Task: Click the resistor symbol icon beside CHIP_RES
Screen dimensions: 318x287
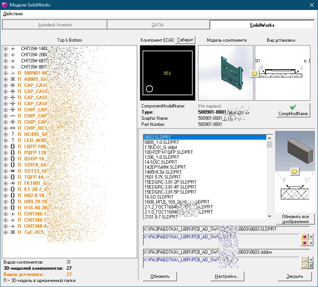Action: (x=13, y=128)
